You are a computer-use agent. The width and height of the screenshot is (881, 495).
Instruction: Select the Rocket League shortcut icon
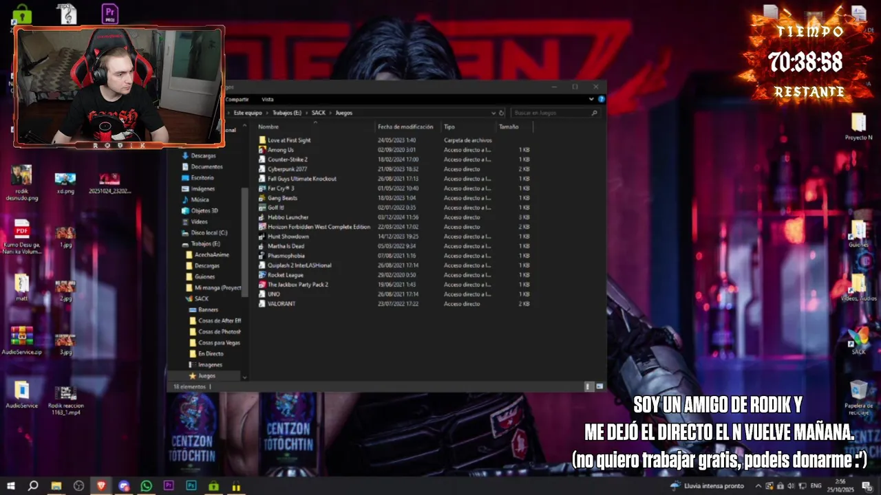point(262,275)
